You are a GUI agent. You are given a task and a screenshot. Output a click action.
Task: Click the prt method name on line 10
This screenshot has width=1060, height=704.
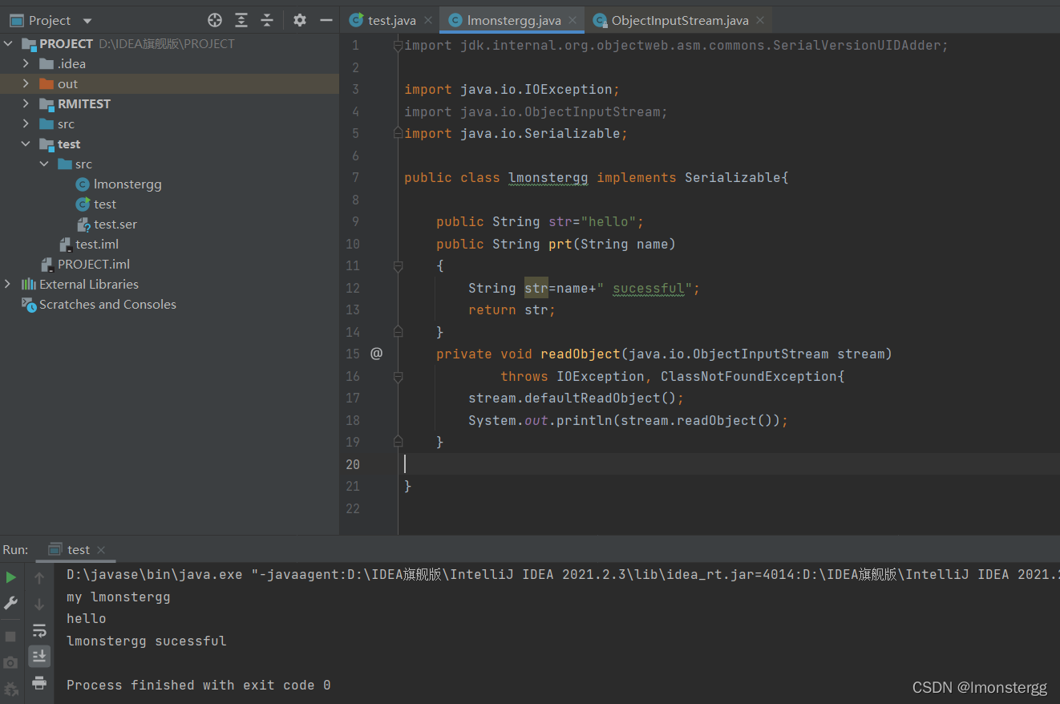[x=560, y=244]
